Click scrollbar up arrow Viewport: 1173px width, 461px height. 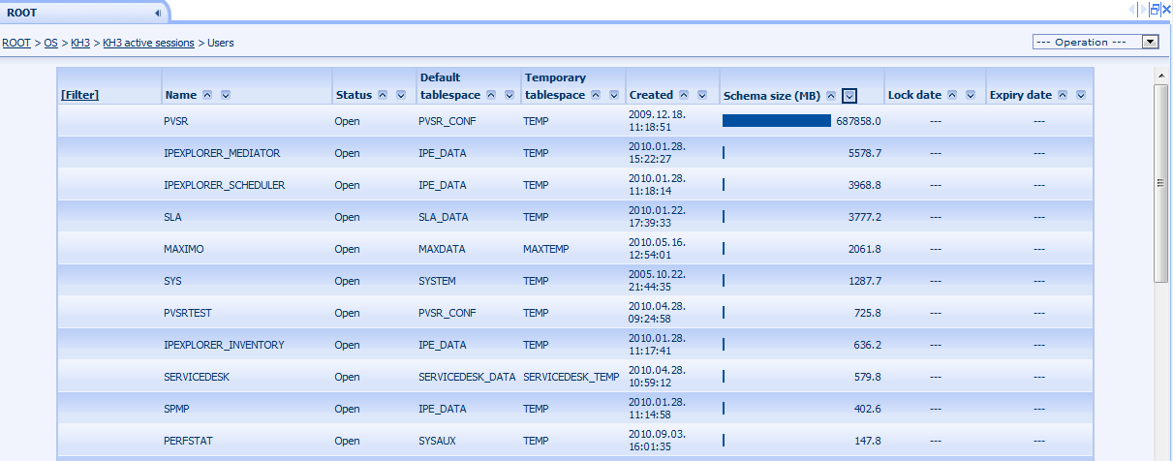[1160, 76]
